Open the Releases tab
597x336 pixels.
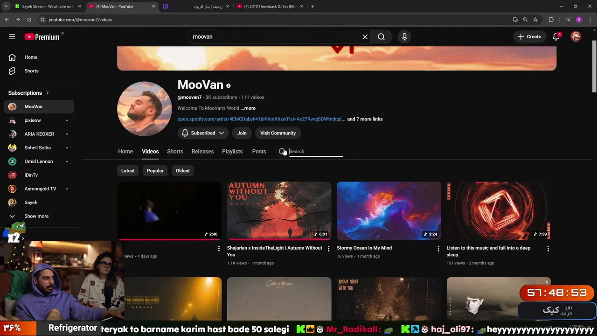pos(202,152)
